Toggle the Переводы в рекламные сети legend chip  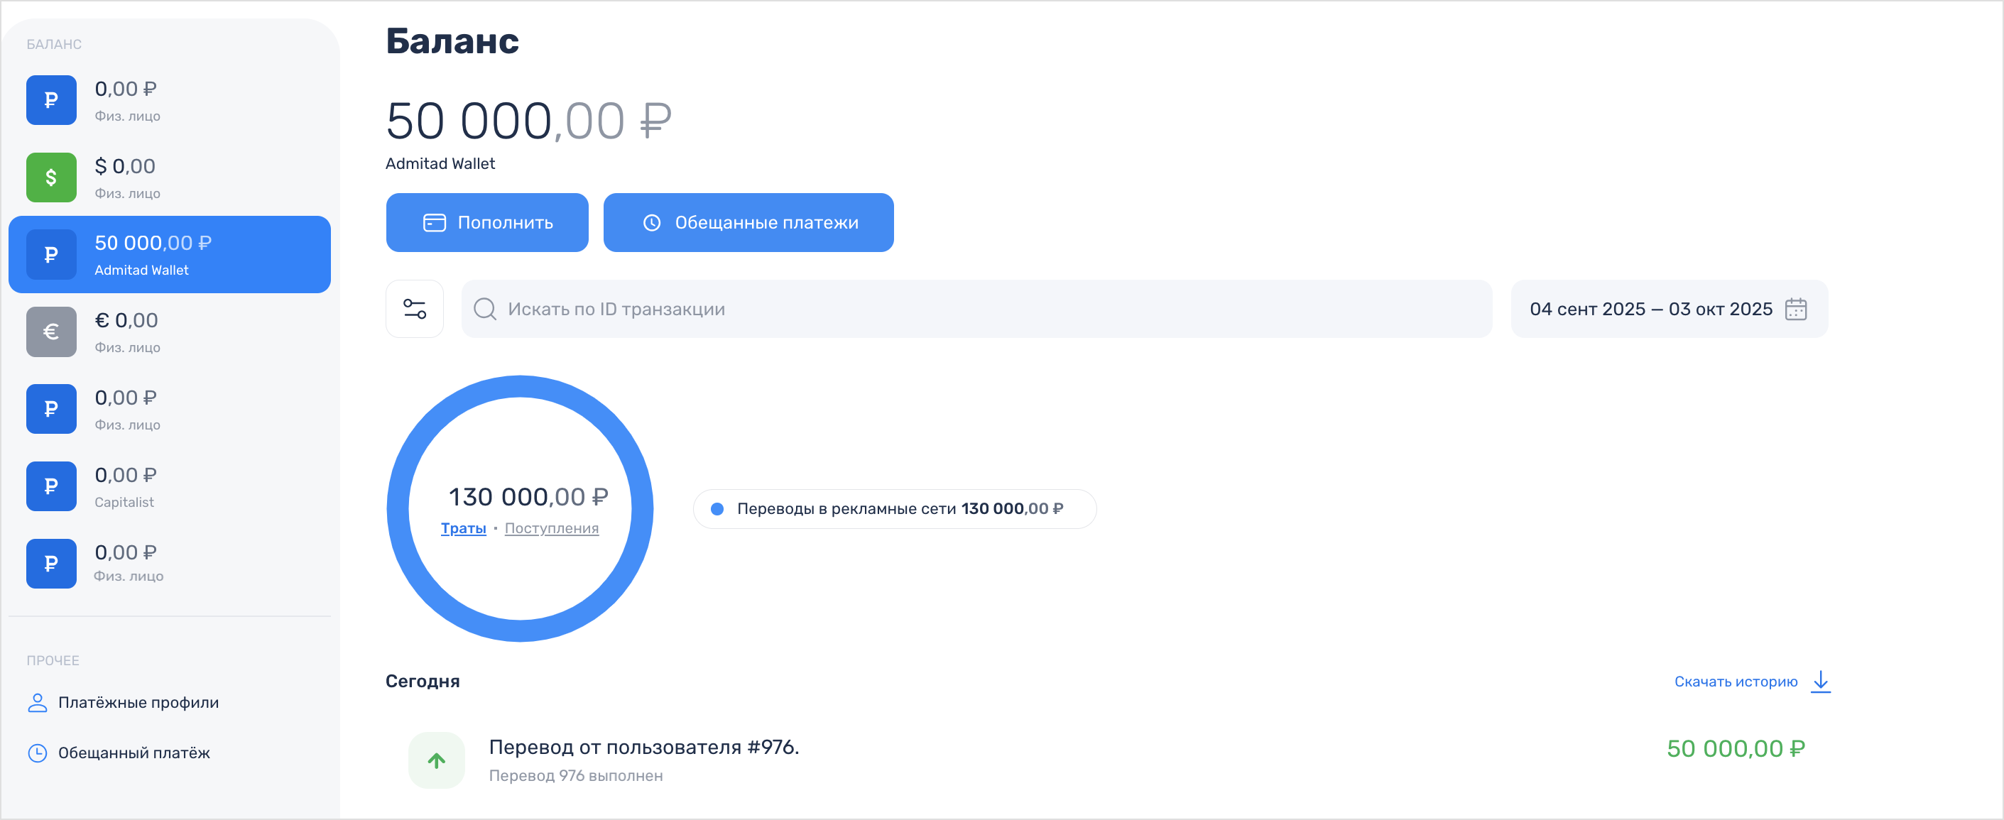[894, 509]
